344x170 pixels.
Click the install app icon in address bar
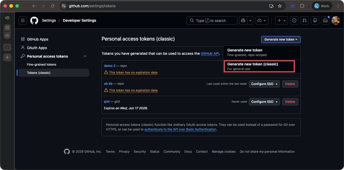tap(271, 6)
